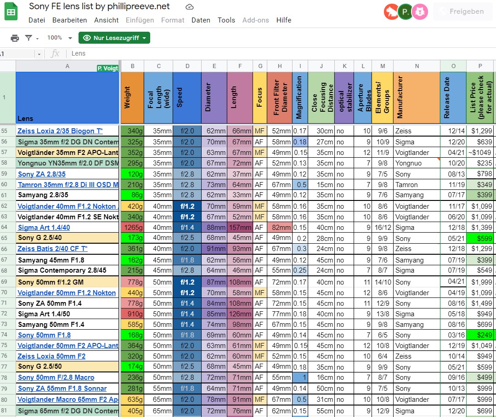The height and width of the screenshot is (417, 496).
Task: Open the Voigtlander Macro 65mm F2 link
Action: pos(68,400)
